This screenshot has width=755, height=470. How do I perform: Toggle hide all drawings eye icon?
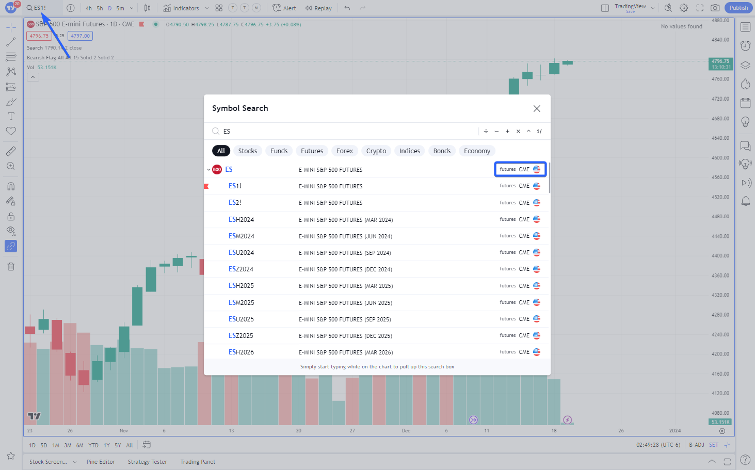tap(11, 231)
